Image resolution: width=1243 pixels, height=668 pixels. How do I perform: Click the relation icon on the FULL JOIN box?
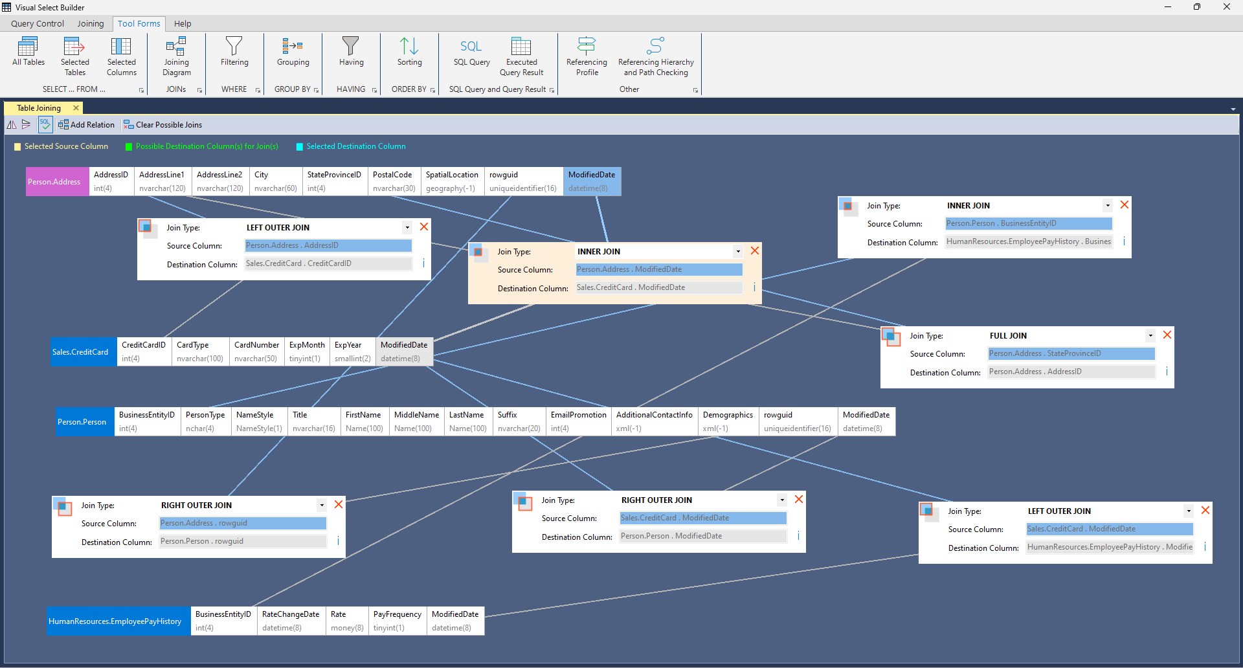[x=891, y=337]
